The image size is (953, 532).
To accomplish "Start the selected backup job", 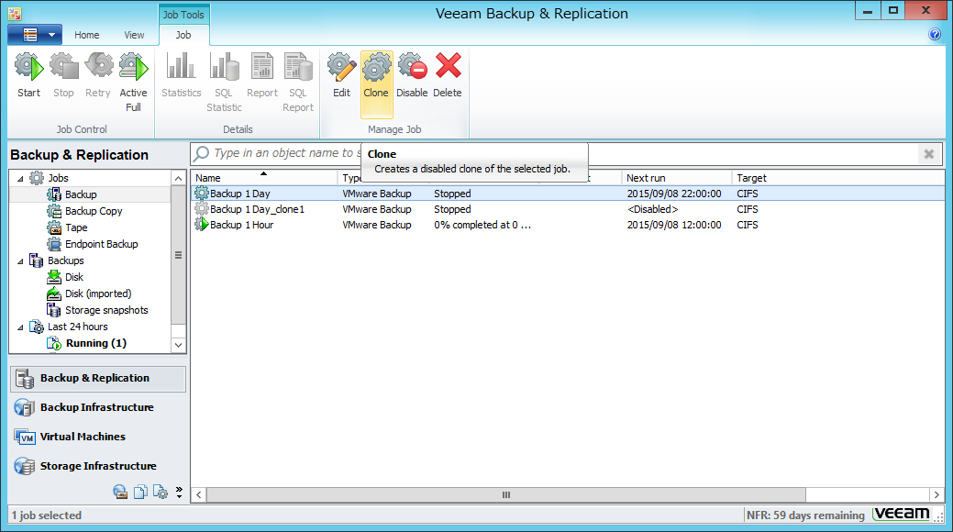I will click(28, 76).
